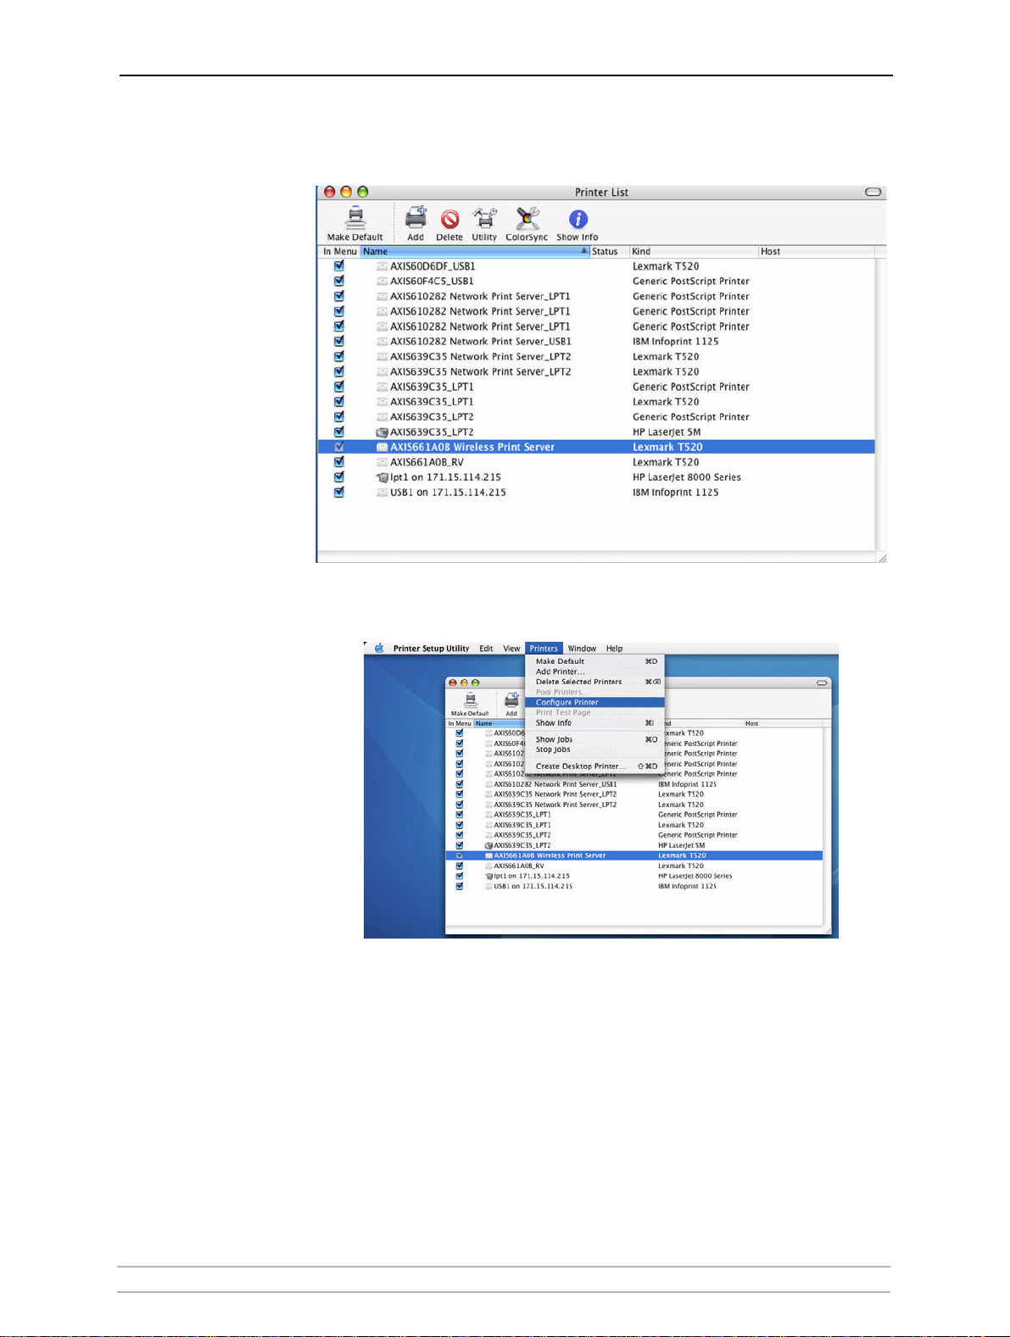
Task: Click the vertical scrollbar of upper Printer List
Action: pos(880,404)
